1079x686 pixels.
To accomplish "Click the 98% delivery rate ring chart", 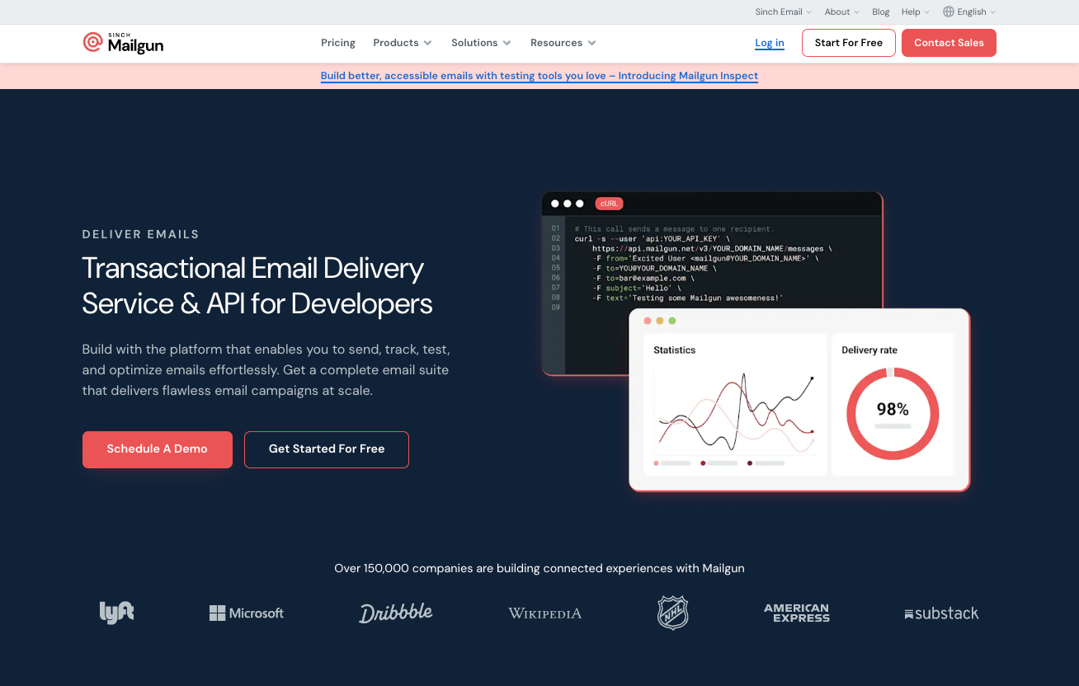I will [893, 414].
